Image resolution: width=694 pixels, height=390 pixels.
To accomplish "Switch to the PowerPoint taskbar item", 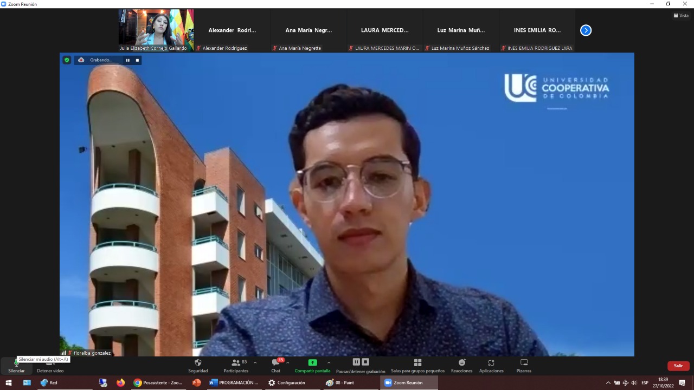I will click(x=196, y=382).
